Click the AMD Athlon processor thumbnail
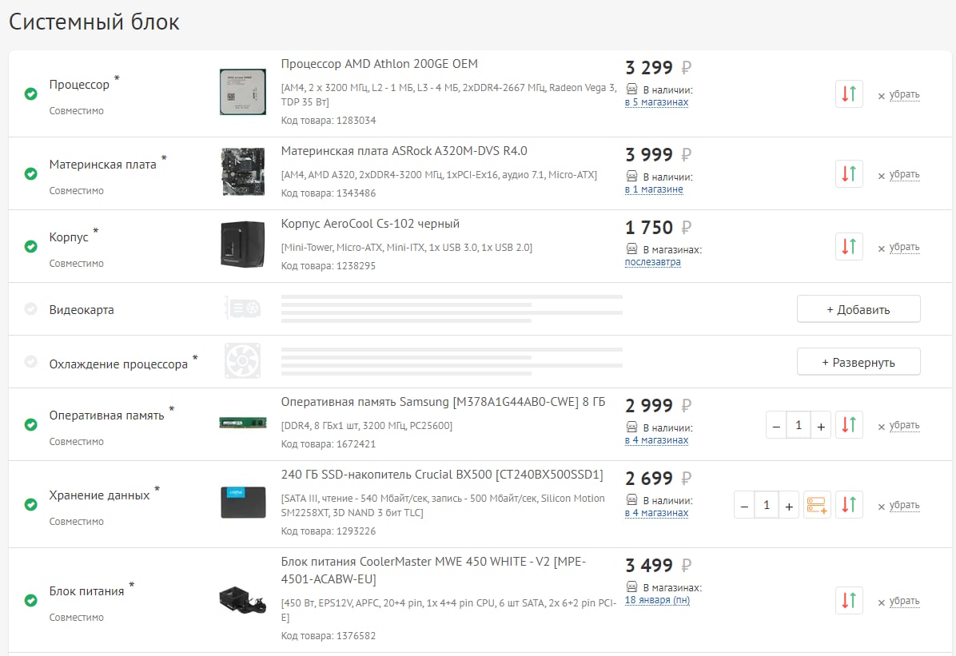956x656 pixels. (x=243, y=92)
